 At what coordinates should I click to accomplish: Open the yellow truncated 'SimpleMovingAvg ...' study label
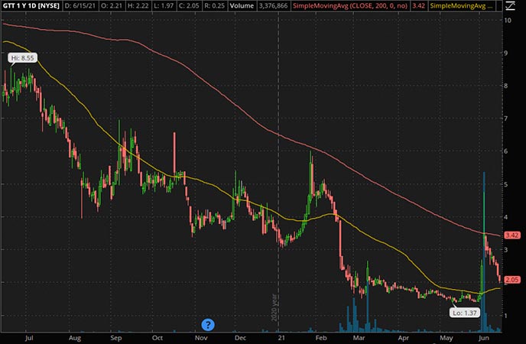click(x=462, y=5)
